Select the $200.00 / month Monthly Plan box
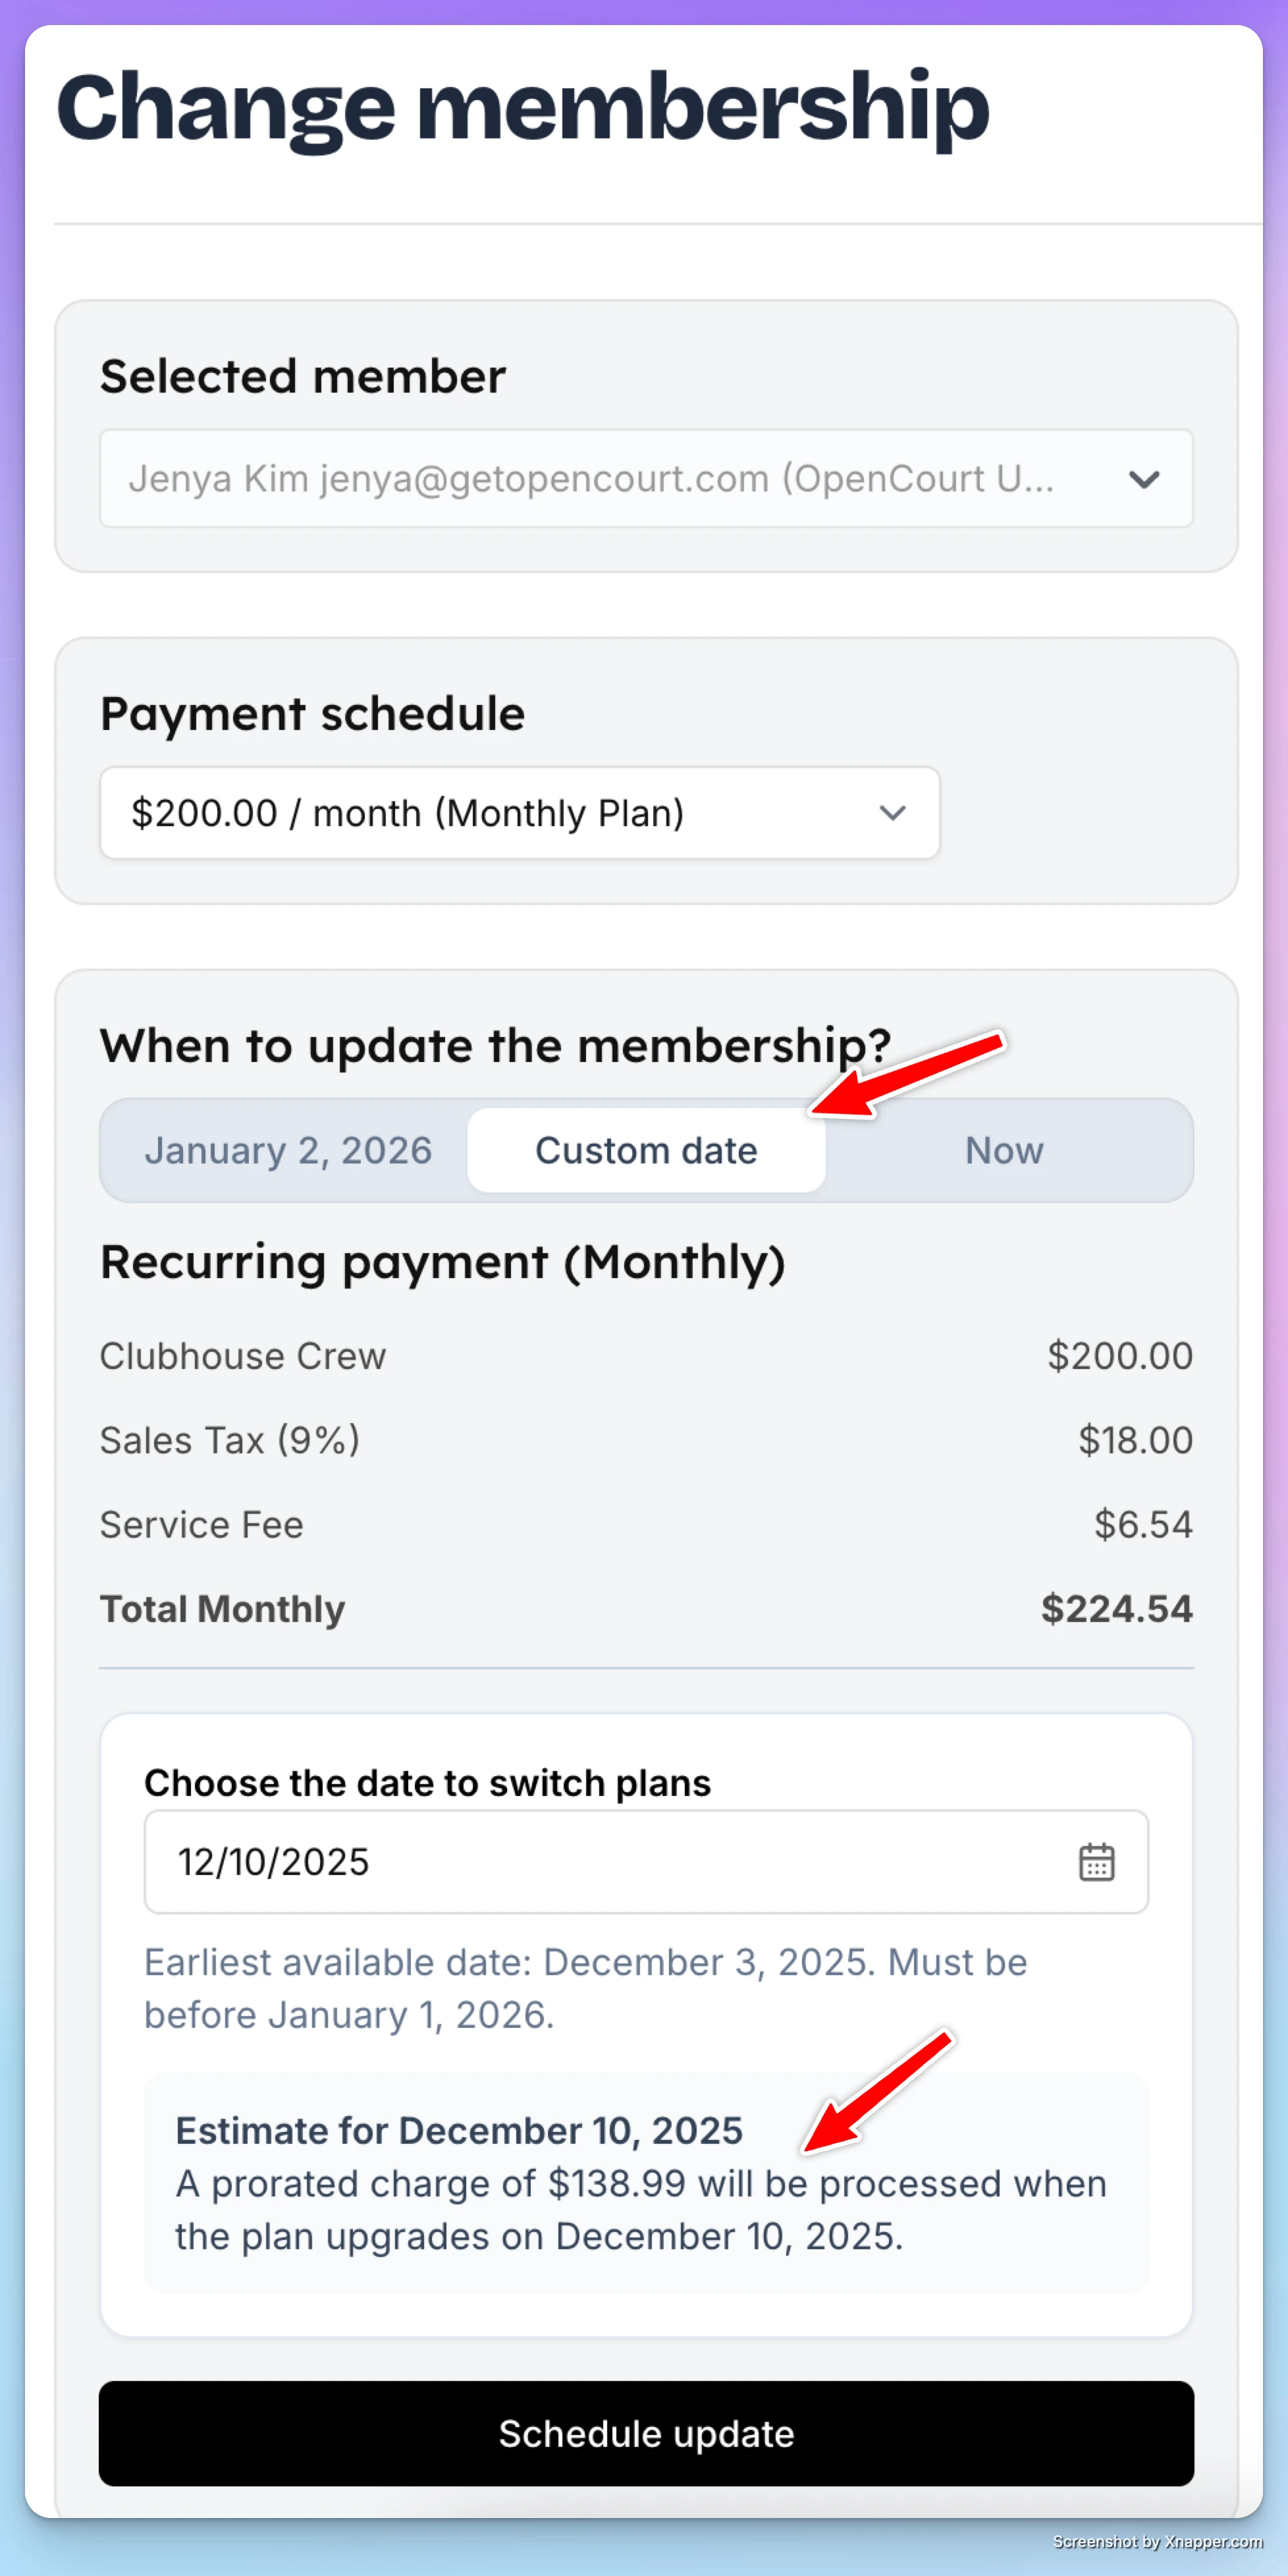 point(520,813)
